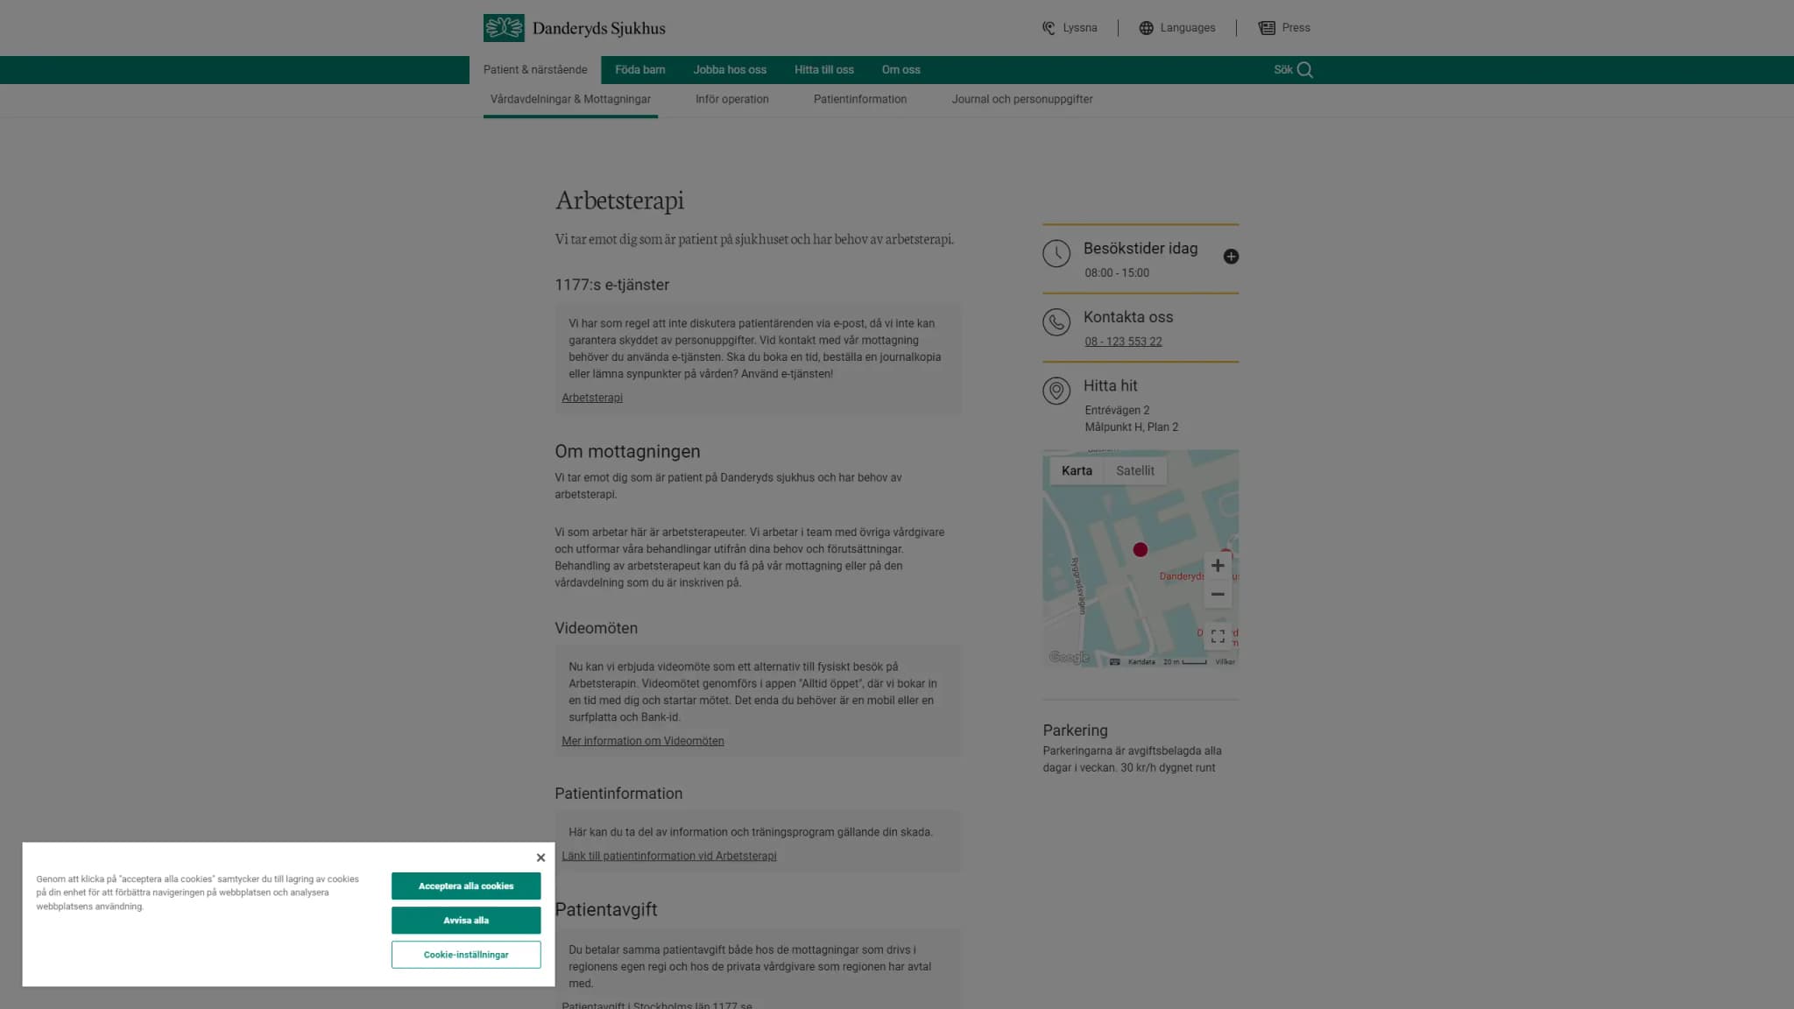
Task: Click opening hours 08:00 - 15:00
Action: point(1117,273)
